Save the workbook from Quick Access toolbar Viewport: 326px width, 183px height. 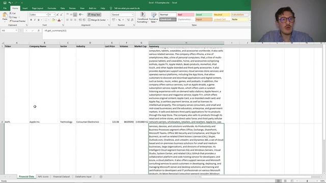5,3
